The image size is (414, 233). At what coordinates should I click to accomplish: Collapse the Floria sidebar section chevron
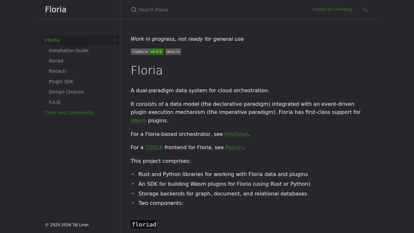114,40
